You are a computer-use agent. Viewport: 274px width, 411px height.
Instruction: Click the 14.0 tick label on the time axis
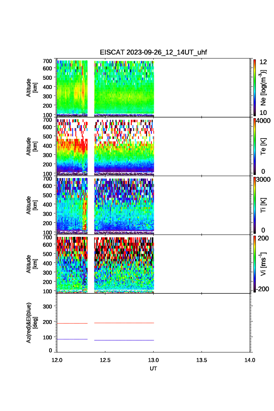pyautogui.click(x=250, y=360)
